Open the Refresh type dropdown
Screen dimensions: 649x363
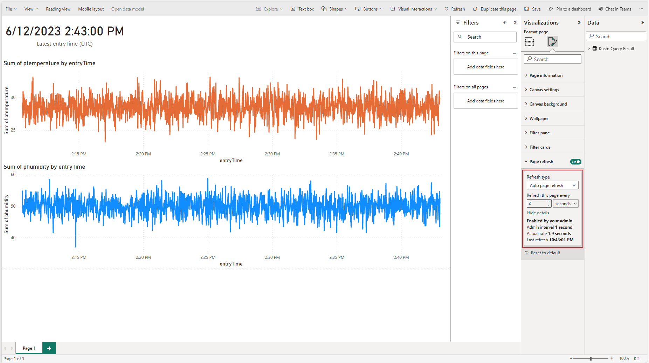(553, 186)
